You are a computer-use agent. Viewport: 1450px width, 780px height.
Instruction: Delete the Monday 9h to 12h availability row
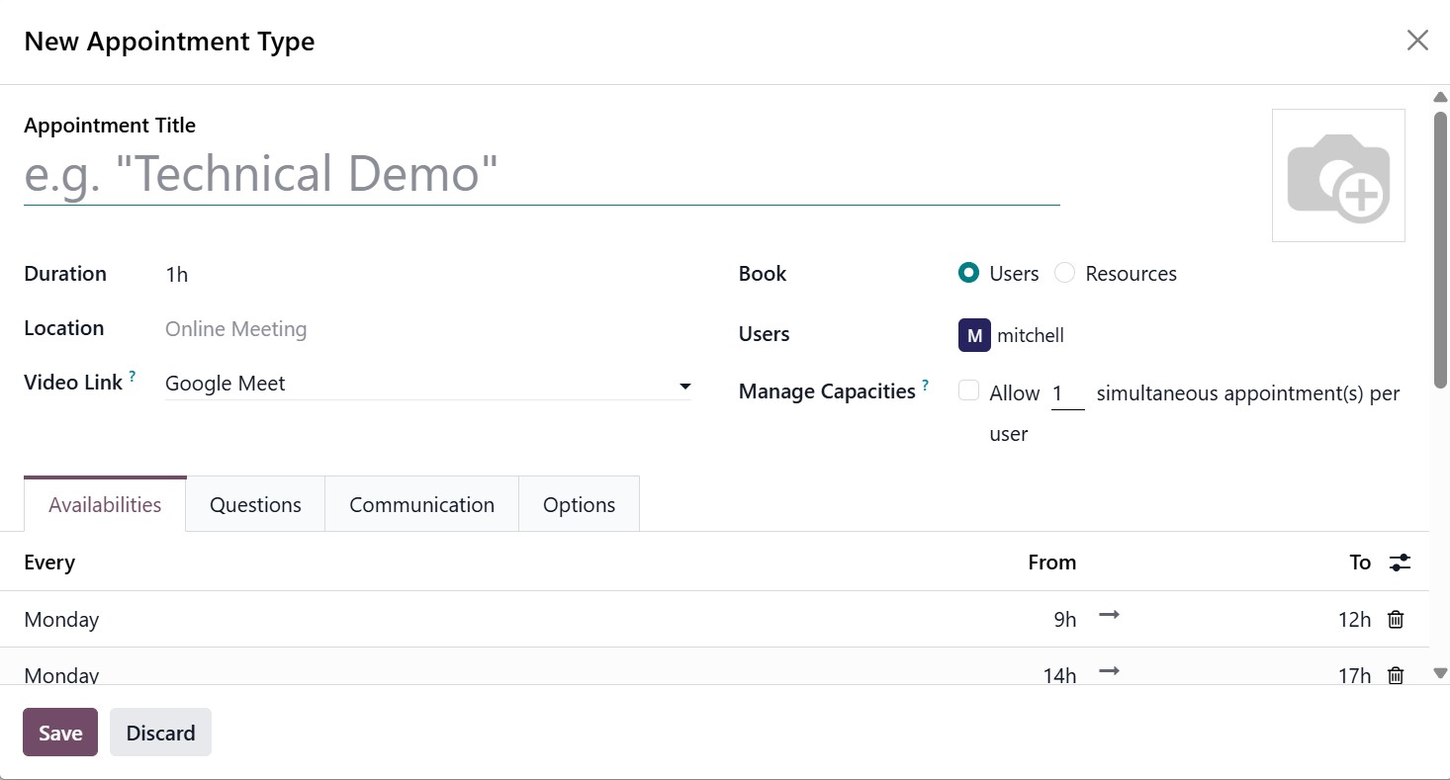point(1396,620)
